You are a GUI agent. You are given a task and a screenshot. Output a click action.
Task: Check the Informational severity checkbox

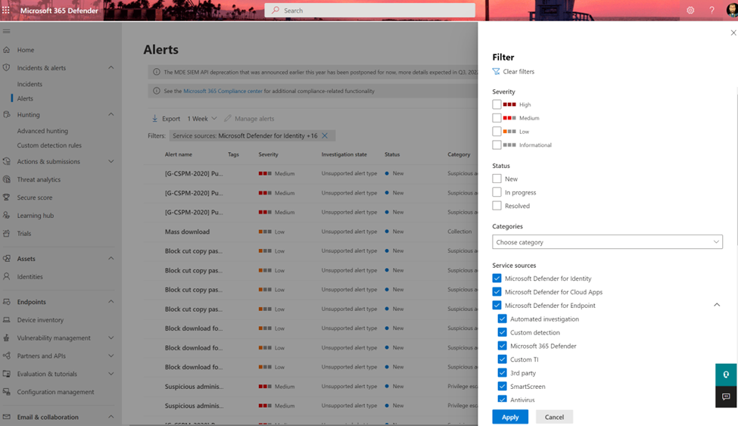pyautogui.click(x=497, y=145)
